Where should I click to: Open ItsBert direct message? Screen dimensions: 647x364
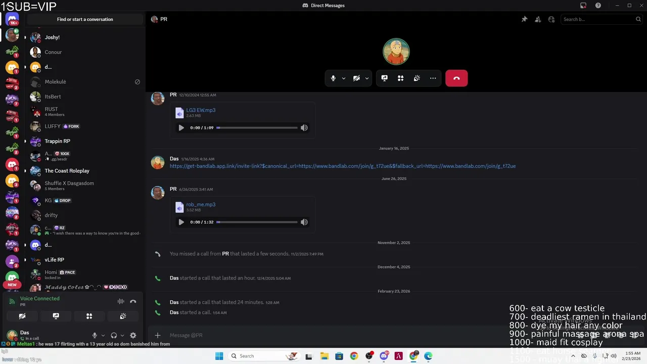85,97
